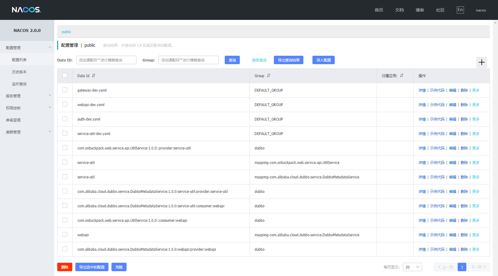
Task: Open 历史版本 in the sidebar
Action: pyautogui.click(x=19, y=72)
